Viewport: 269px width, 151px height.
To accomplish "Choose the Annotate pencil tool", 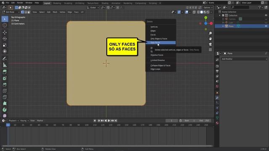I will (5, 59).
